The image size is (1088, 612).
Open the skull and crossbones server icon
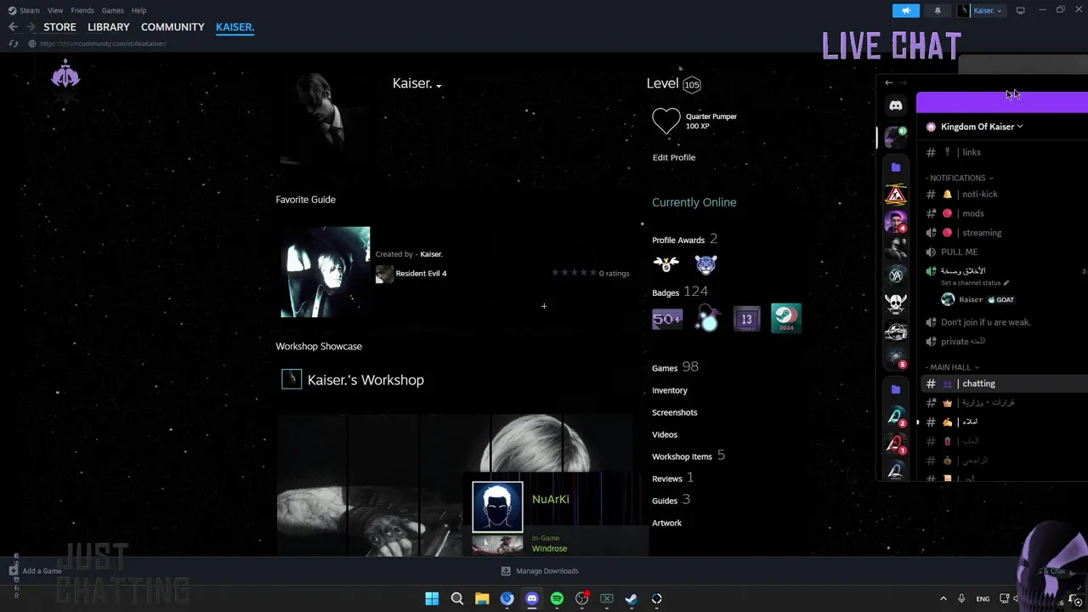coord(896,303)
